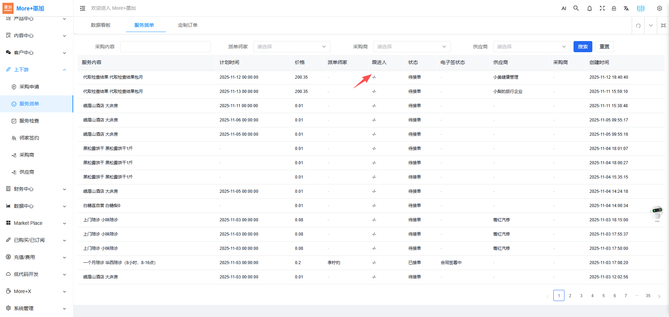Open the settings gear icon
The height and width of the screenshot is (317, 669).
659,8
